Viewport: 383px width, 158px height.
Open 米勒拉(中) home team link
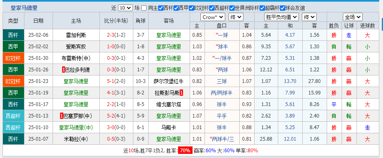point(76,139)
